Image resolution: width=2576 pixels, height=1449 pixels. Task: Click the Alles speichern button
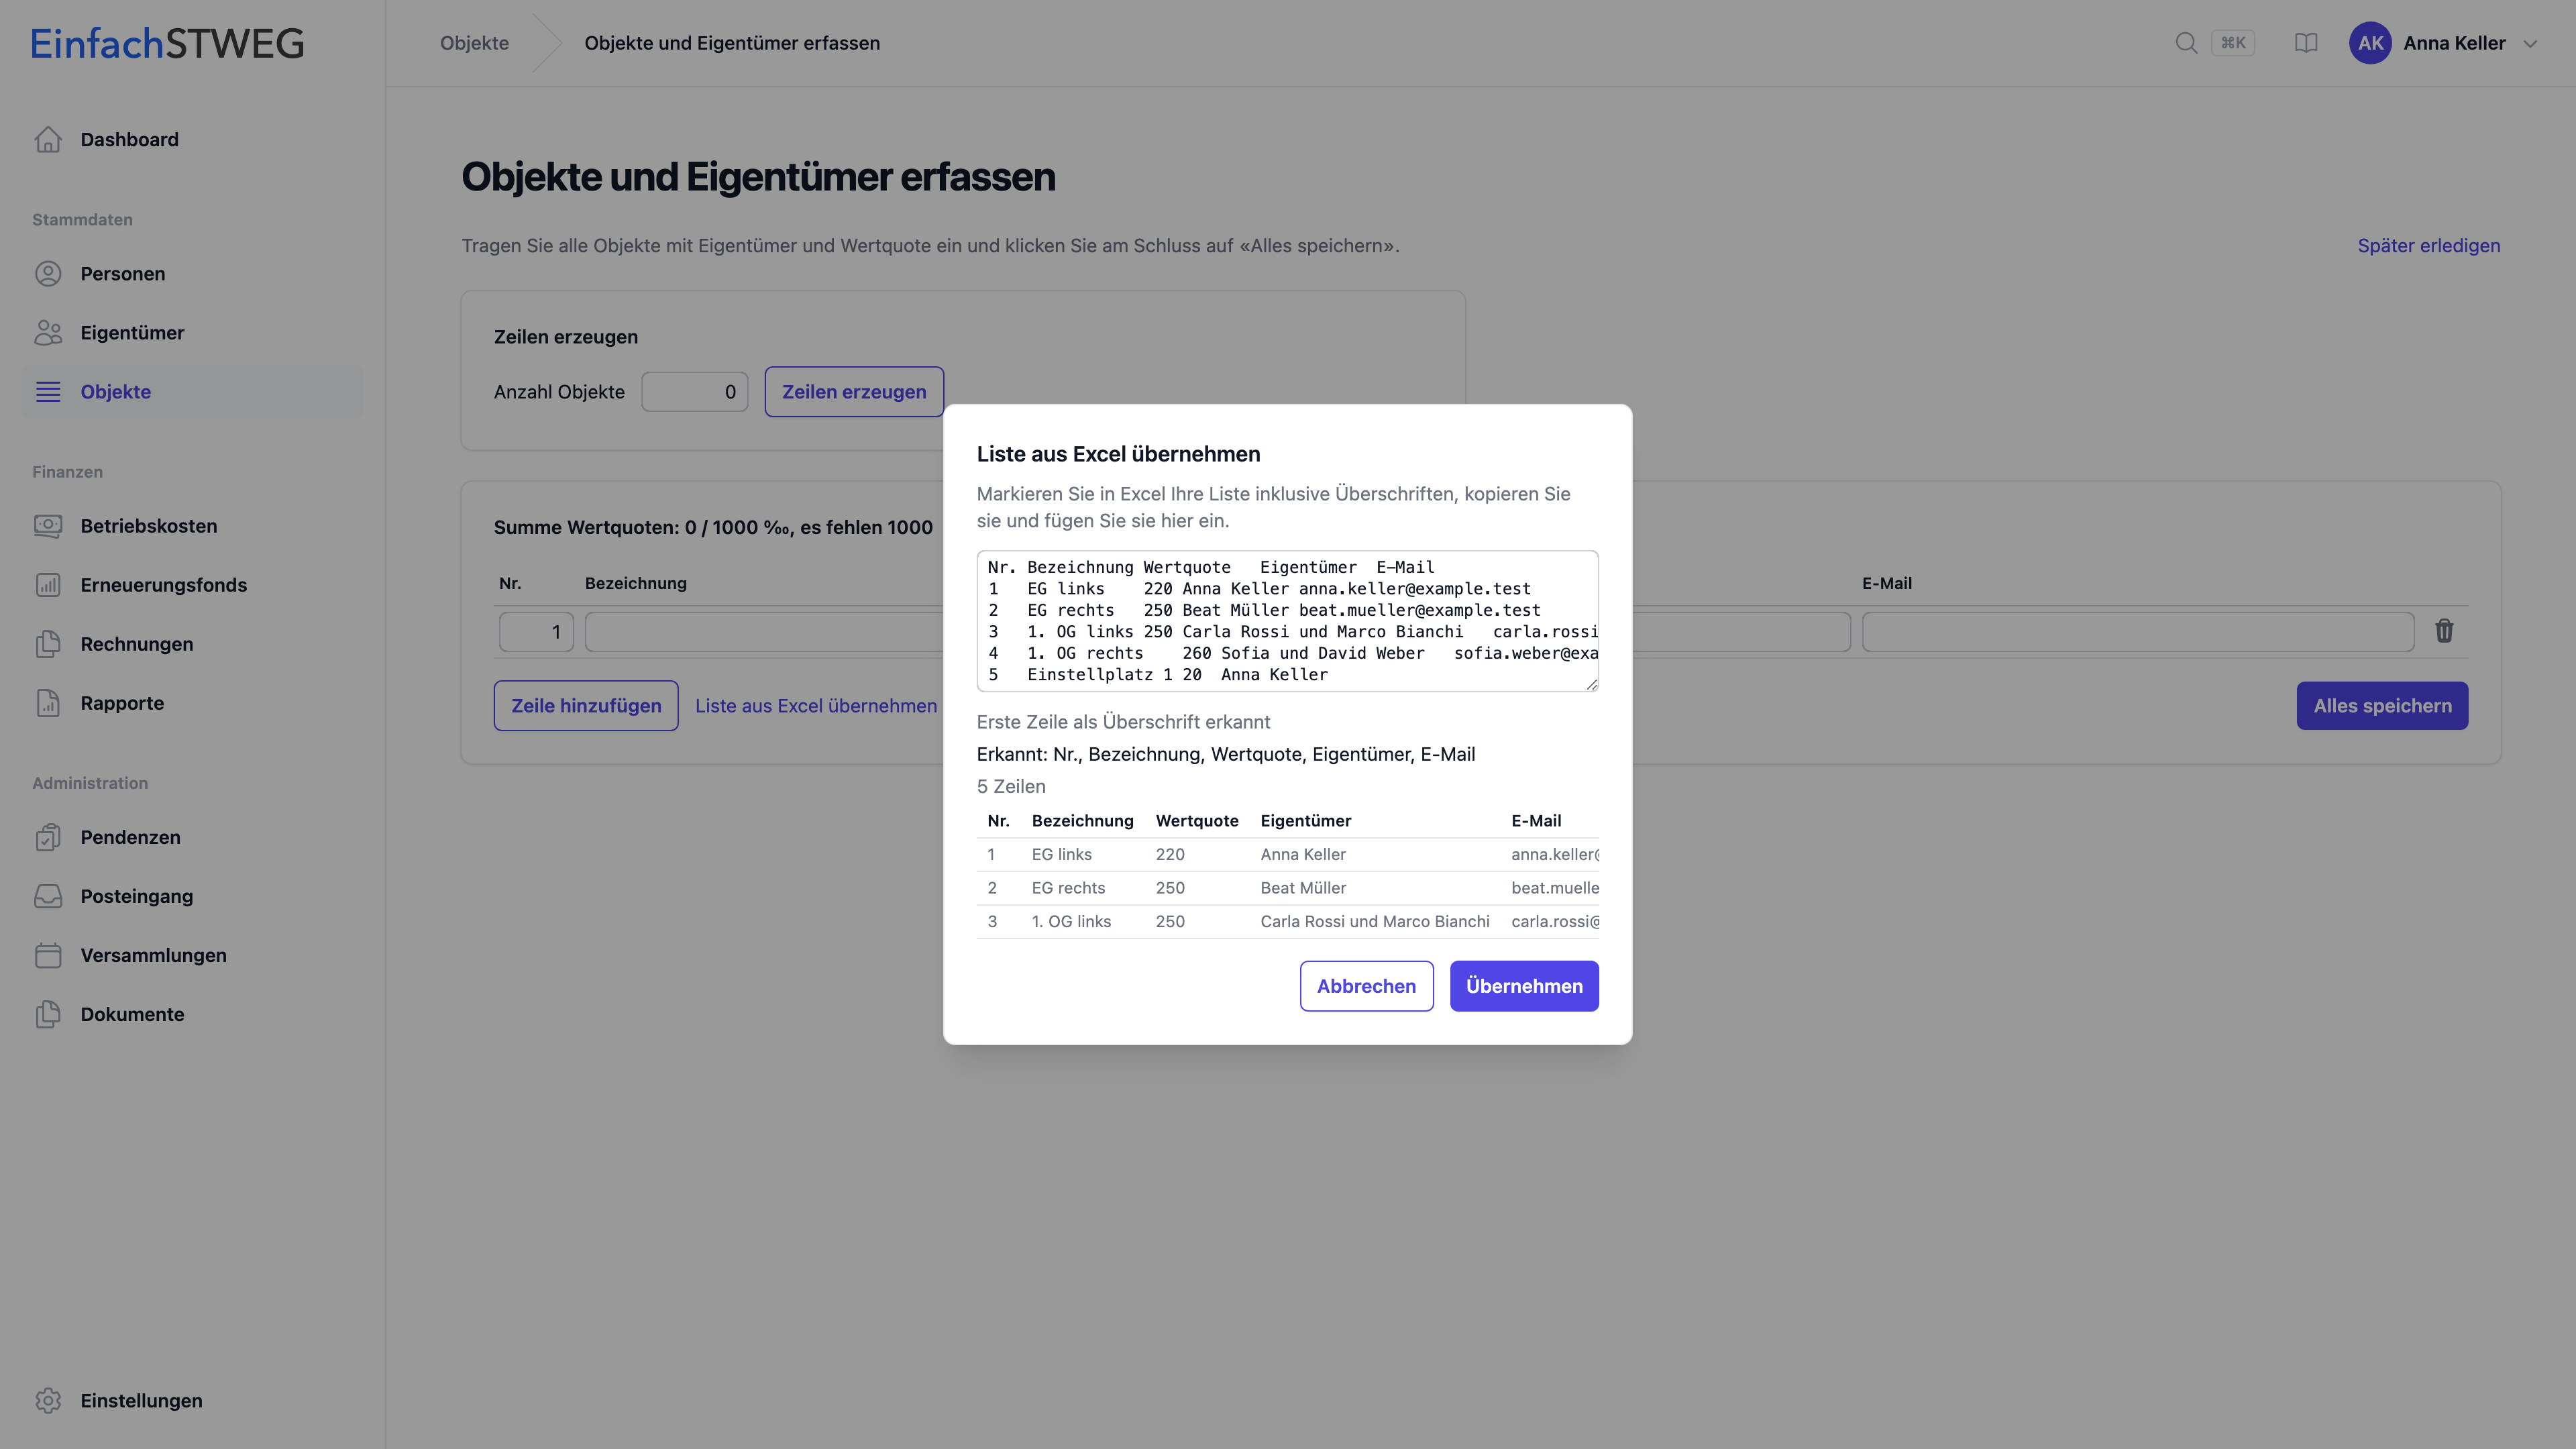2382,706
